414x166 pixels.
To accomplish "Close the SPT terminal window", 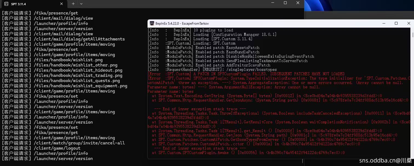I will [x=298, y=3].
